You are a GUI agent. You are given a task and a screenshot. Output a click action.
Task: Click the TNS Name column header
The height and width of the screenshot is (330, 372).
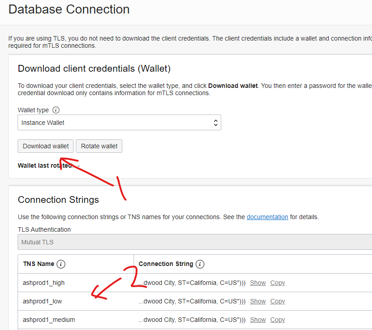pyautogui.click(x=38, y=264)
